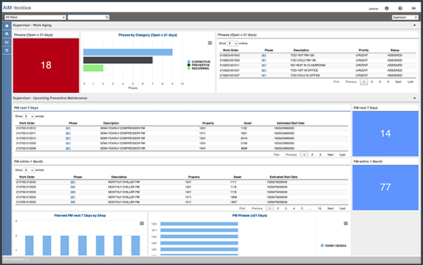Open entries dropdown in PM next 7 Days table
423x265 pixels.
29,117
